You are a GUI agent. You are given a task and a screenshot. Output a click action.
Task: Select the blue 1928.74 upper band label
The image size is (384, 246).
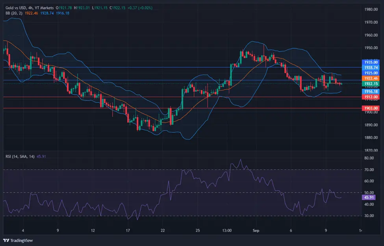(370, 68)
